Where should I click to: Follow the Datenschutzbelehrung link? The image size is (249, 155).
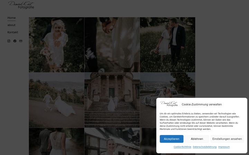(x=205, y=147)
